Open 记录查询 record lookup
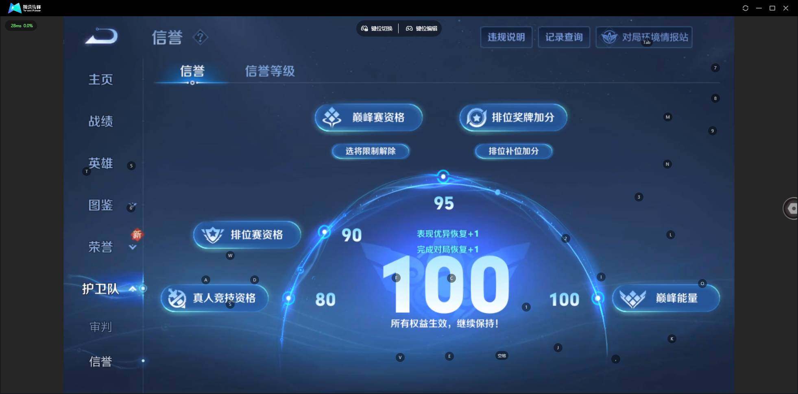The width and height of the screenshot is (798, 394). click(x=564, y=37)
